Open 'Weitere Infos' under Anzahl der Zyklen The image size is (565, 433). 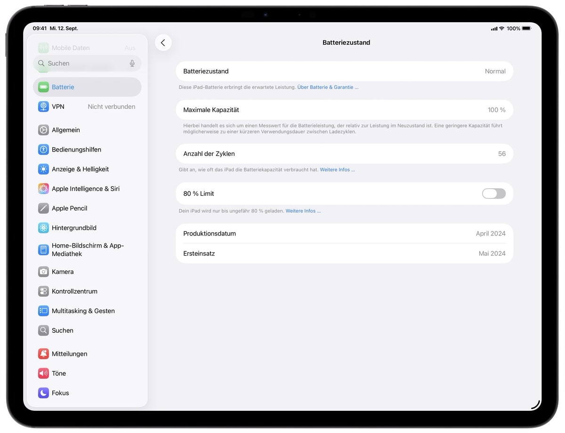(x=337, y=170)
